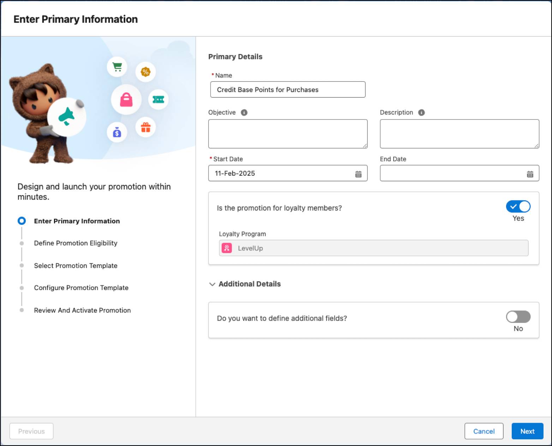Click the Cancel button
This screenshot has width=552, height=446.
[x=484, y=431]
